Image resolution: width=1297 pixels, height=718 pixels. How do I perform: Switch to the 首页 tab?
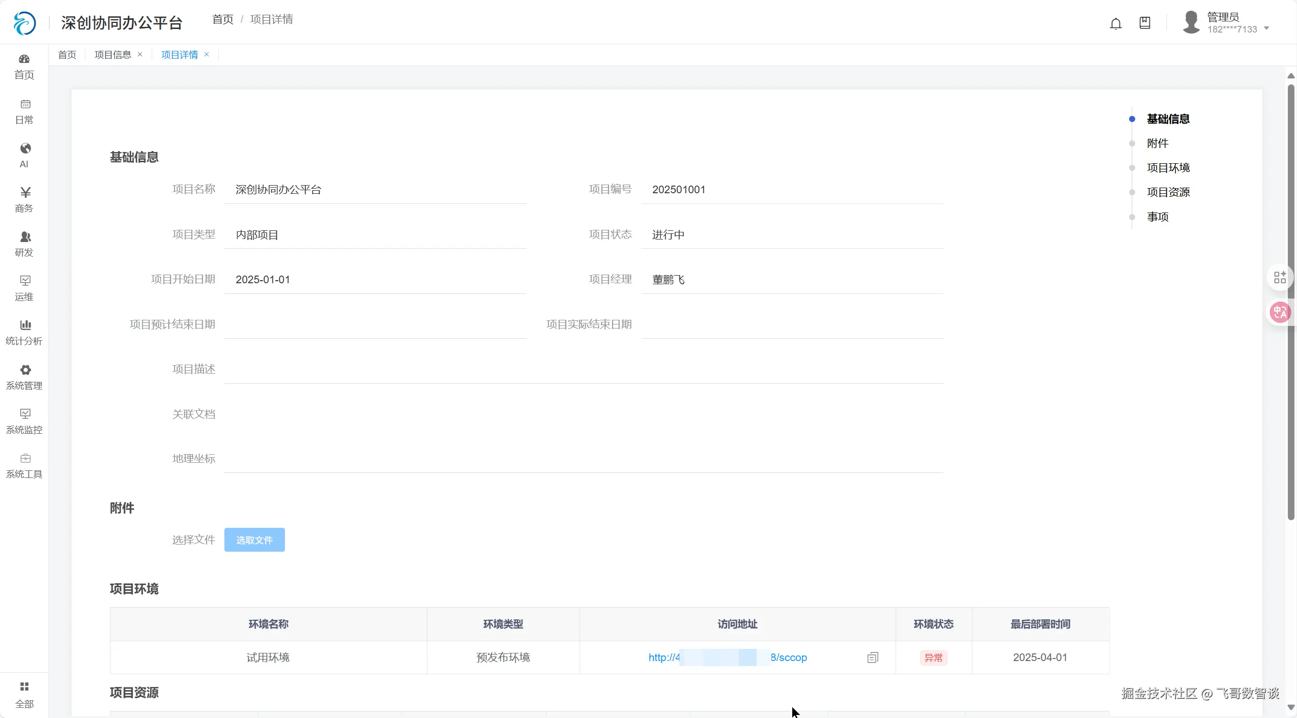67,55
